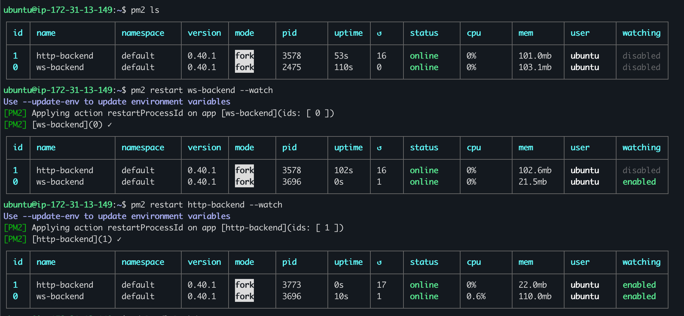
Task: Select the memory value 110.0mb
Action: point(535,296)
